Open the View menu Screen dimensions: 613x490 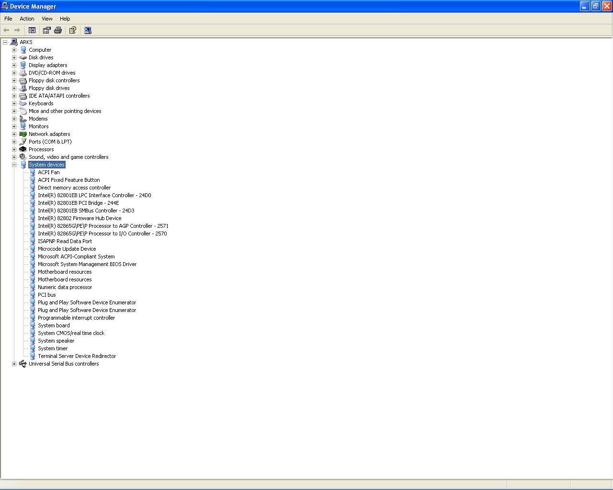[47, 19]
